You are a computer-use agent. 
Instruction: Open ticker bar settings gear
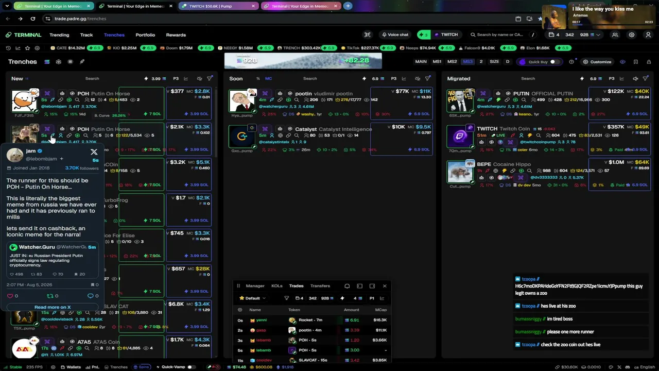(x=37, y=48)
